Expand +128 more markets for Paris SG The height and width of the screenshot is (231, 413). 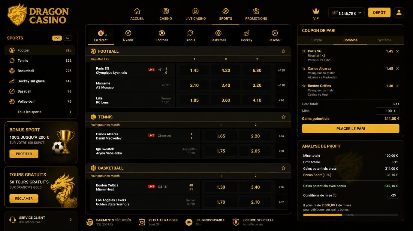pos(282,70)
